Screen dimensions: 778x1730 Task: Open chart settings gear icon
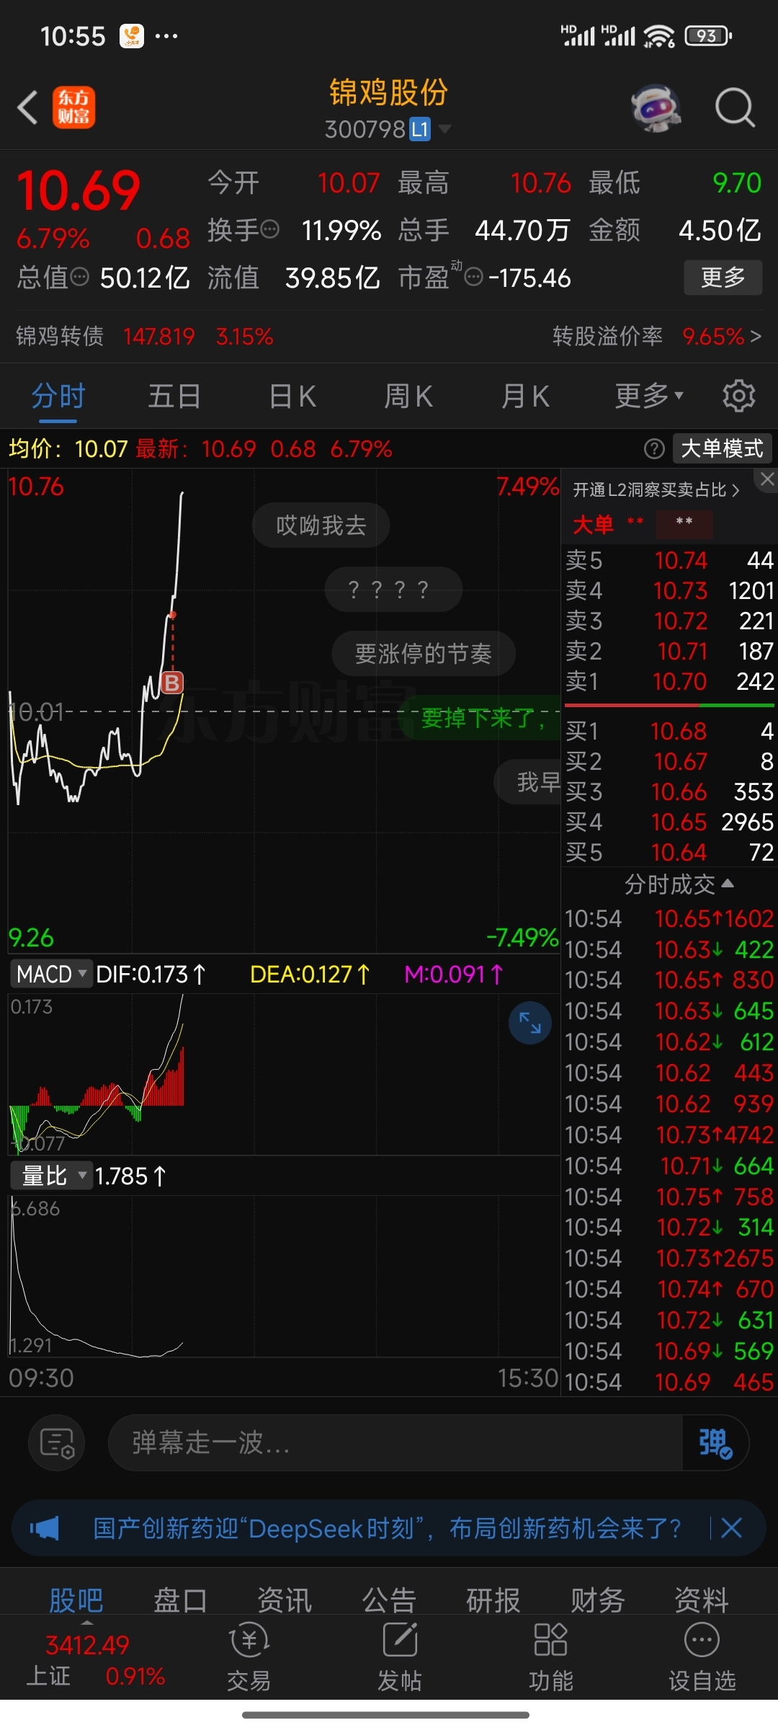739,396
